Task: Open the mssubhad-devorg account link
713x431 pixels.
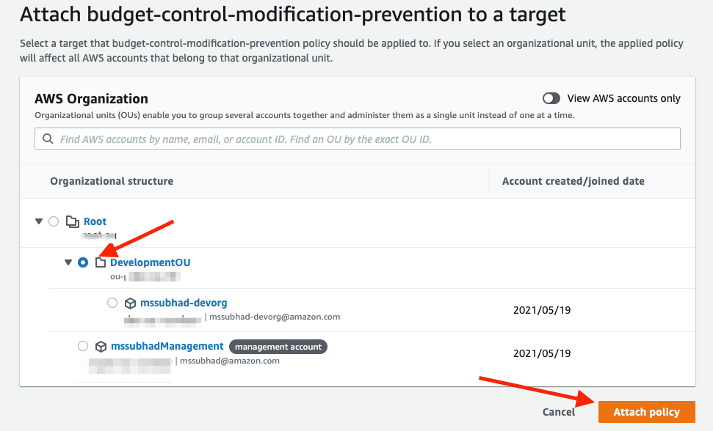Action: 182,302
